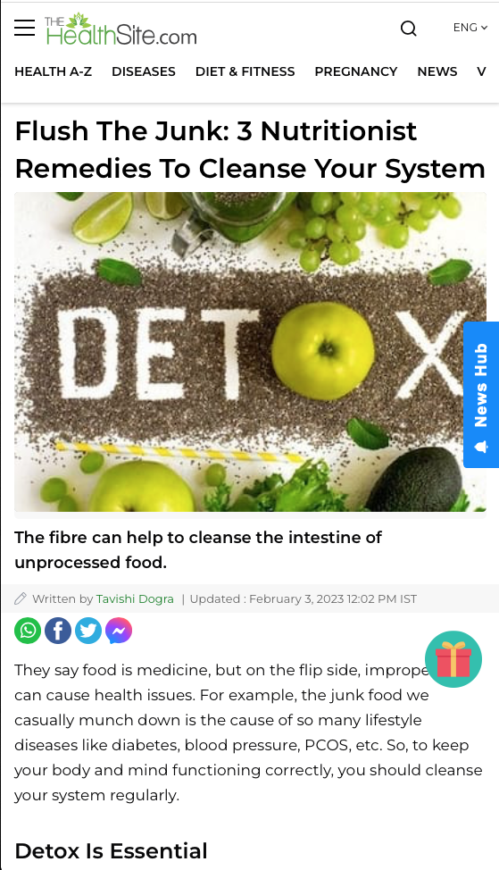Share via Messenger icon
Image resolution: width=499 pixels, height=870 pixels.
tap(119, 631)
